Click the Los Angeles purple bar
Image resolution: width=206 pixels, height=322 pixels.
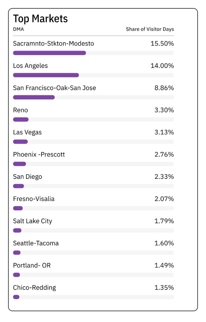click(x=46, y=75)
